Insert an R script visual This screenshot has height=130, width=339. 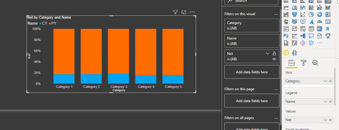[x=328, y=28]
